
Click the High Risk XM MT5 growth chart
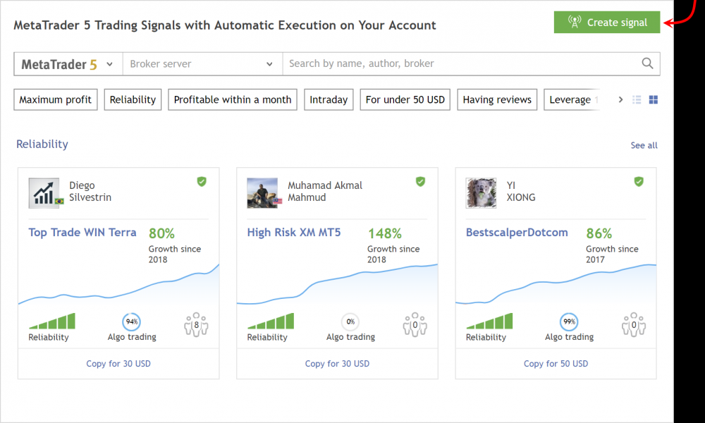point(337,285)
